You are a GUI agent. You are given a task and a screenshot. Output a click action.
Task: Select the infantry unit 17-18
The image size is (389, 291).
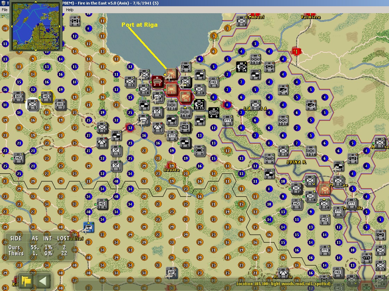172,105
